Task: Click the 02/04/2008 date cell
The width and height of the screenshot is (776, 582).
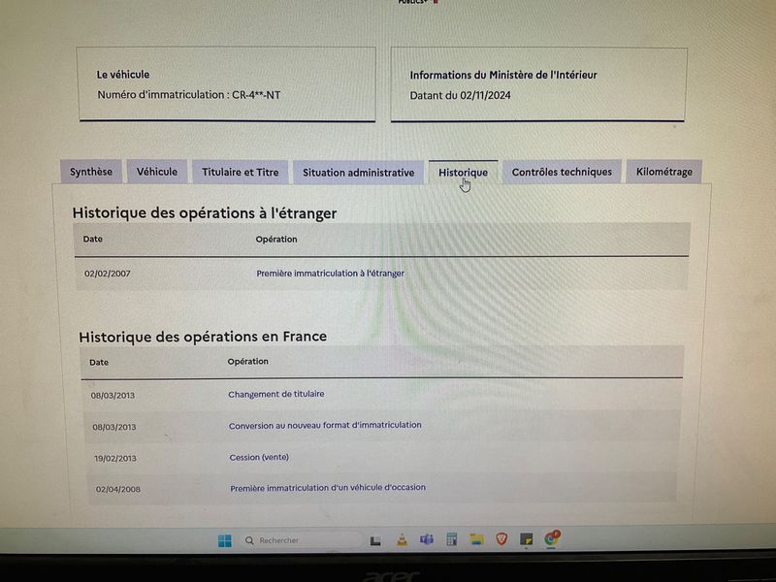Action: tap(118, 489)
